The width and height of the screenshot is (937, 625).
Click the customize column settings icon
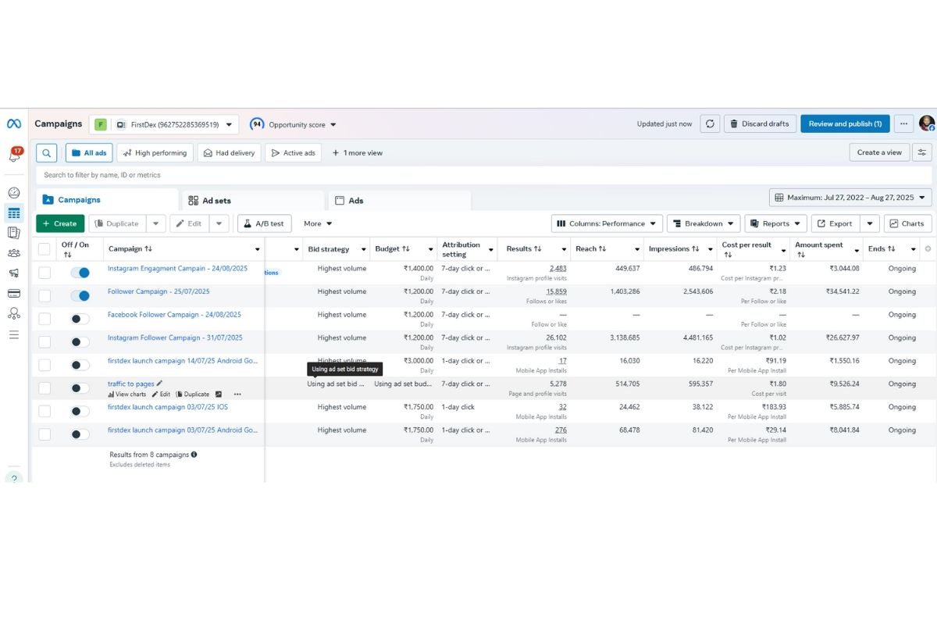tap(922, 153)
